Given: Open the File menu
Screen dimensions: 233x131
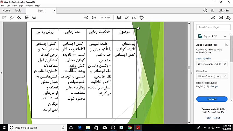Looking at the screenshot, I should (3, 5).
